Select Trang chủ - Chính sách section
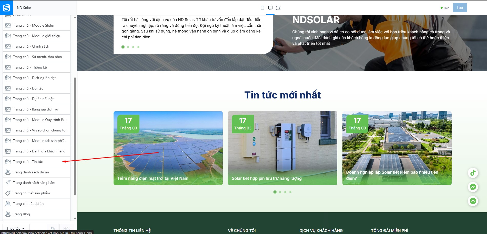Viewport: 487px width, 234px height. (x=36, y=46)
